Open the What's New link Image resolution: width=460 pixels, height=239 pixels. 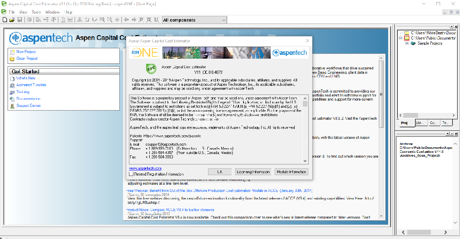click(x=26, y=78)
